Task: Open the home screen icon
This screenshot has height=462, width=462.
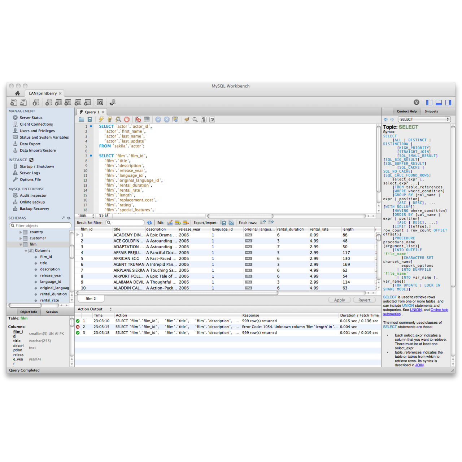Action: [x=17, y=93]
